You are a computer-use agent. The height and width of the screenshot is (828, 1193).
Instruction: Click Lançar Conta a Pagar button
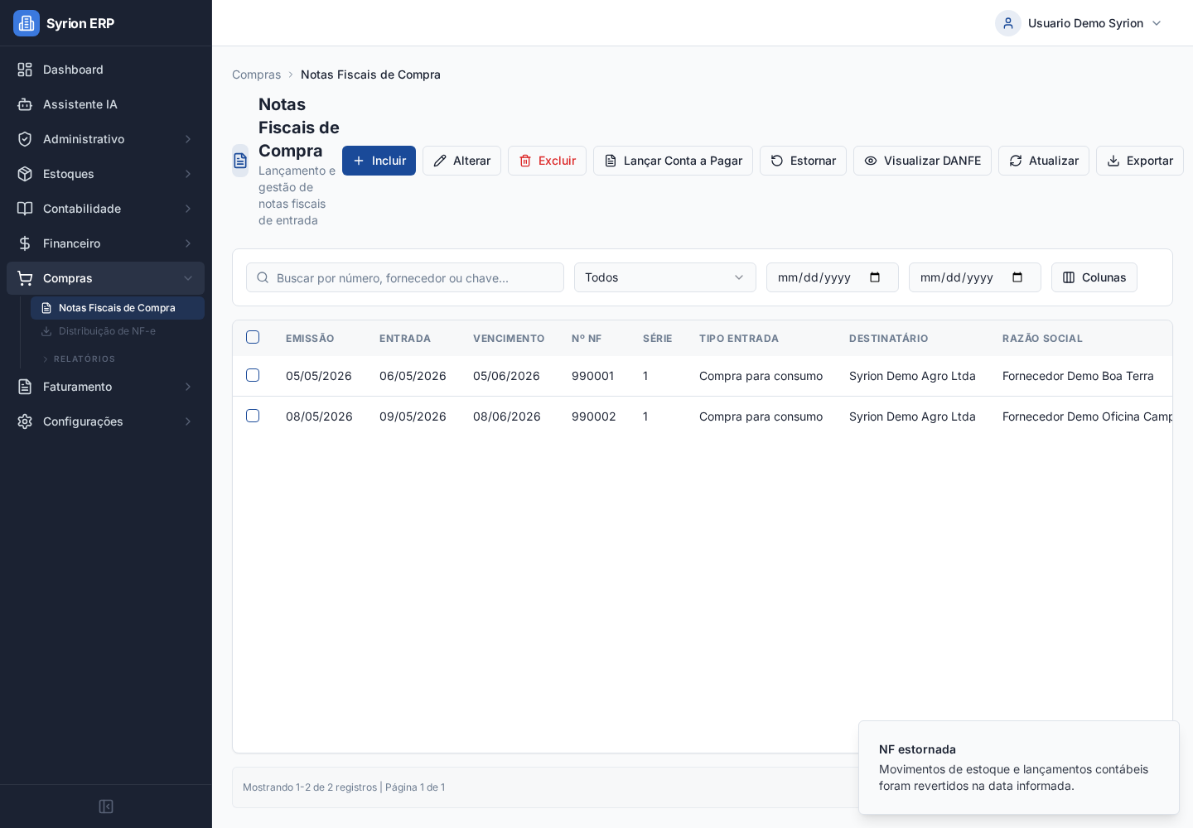673,161
